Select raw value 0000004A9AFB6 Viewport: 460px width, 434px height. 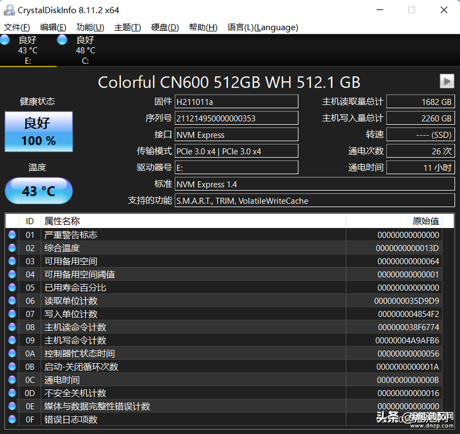pyautogui.click(x=407, y=340)
